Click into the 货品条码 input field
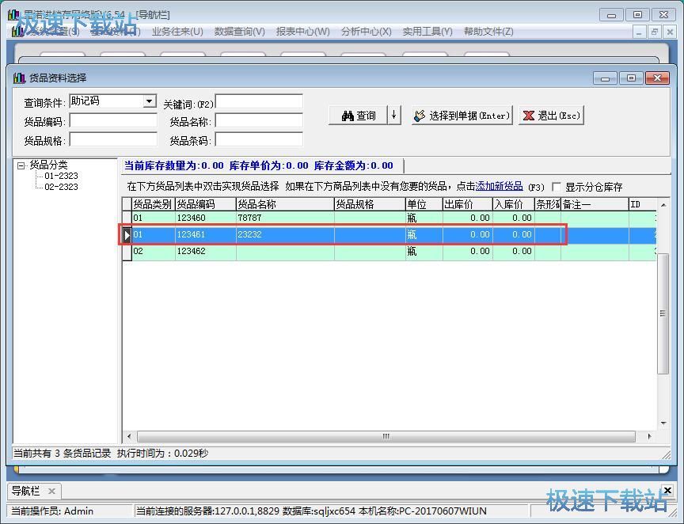 click(259, 139)
